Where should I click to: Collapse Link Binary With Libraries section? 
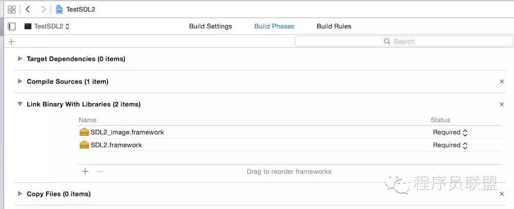[x=20, y=104]
